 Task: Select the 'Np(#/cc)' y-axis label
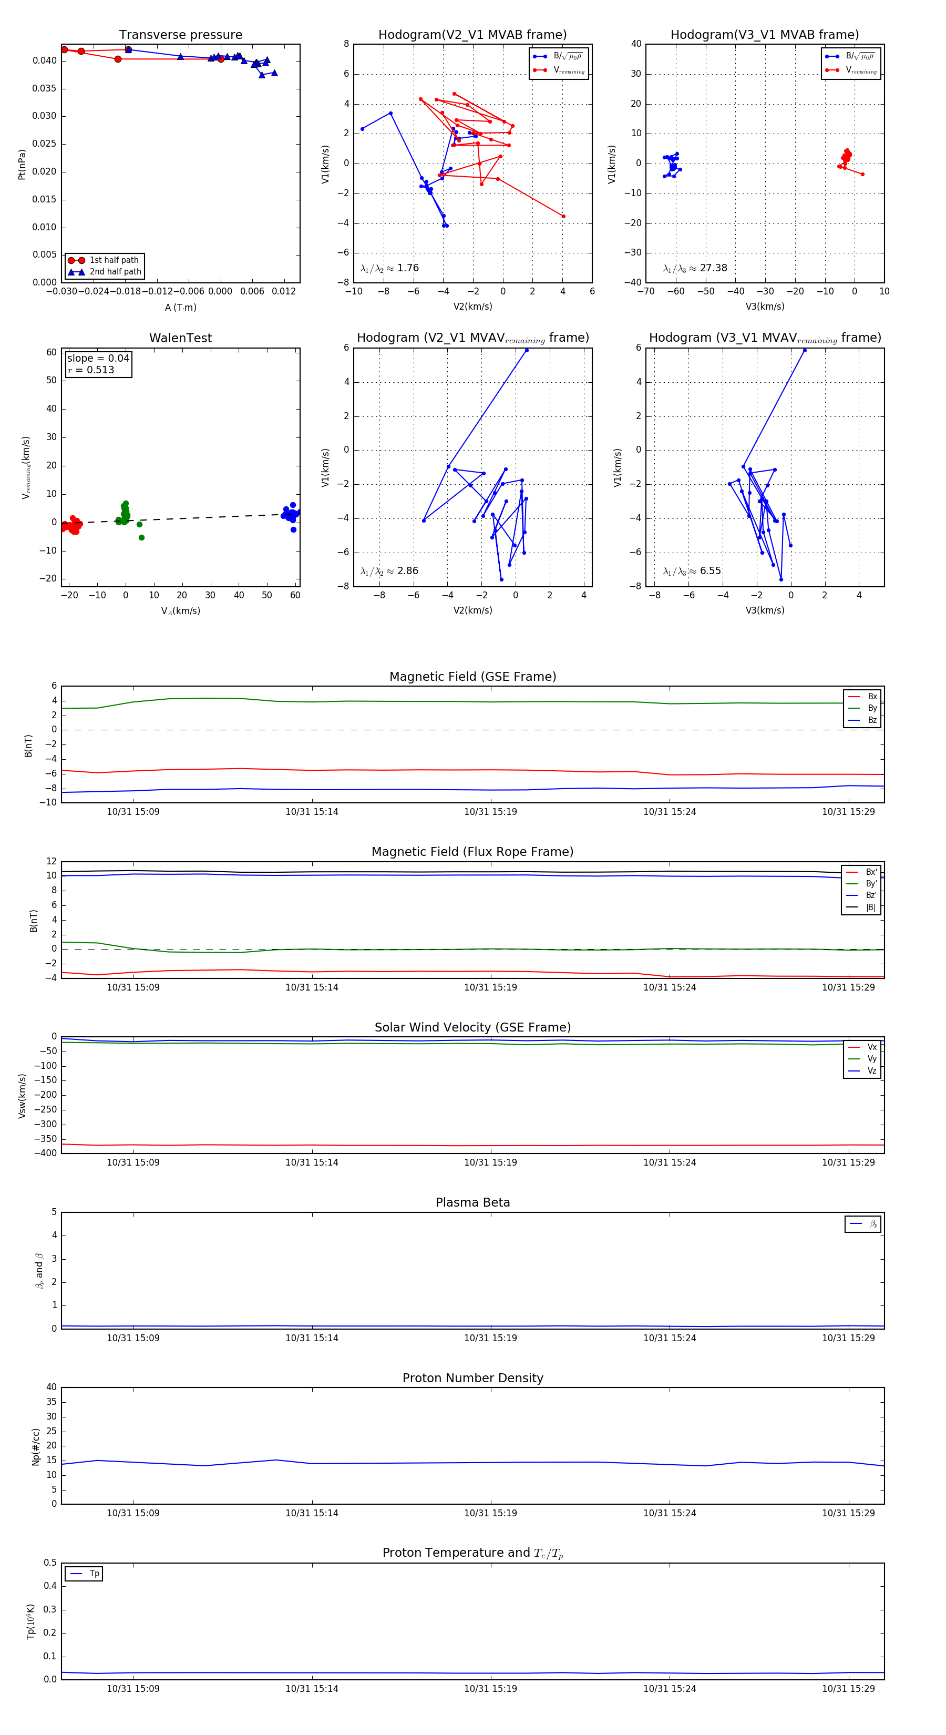pyautogui.click(x=36, y=1447)
